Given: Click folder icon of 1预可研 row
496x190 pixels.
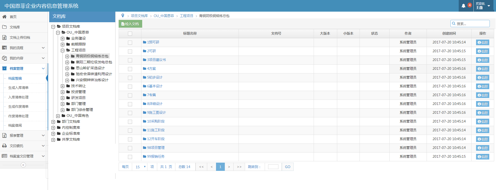Looking at the screenshot, I should (145, 42).
